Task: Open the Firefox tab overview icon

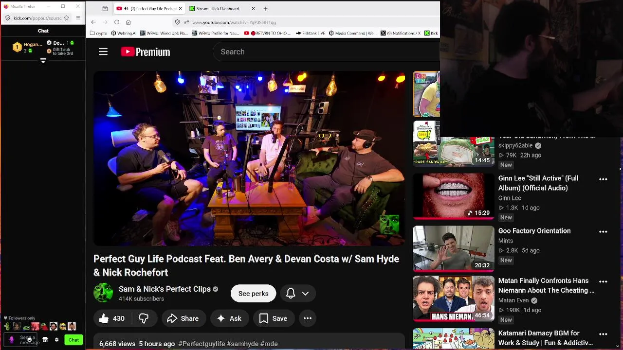Action: (x=105, y=9)
